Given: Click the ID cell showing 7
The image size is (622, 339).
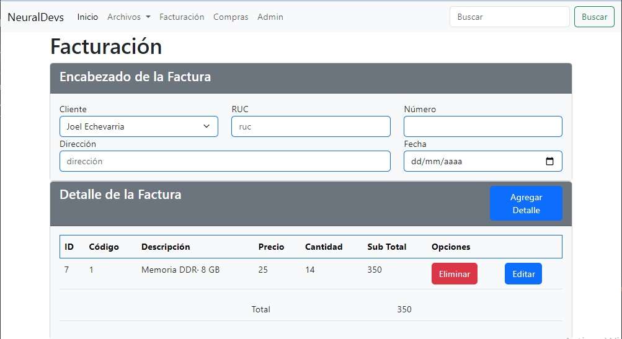Looking at the screenshot, I should coord(66,270).
